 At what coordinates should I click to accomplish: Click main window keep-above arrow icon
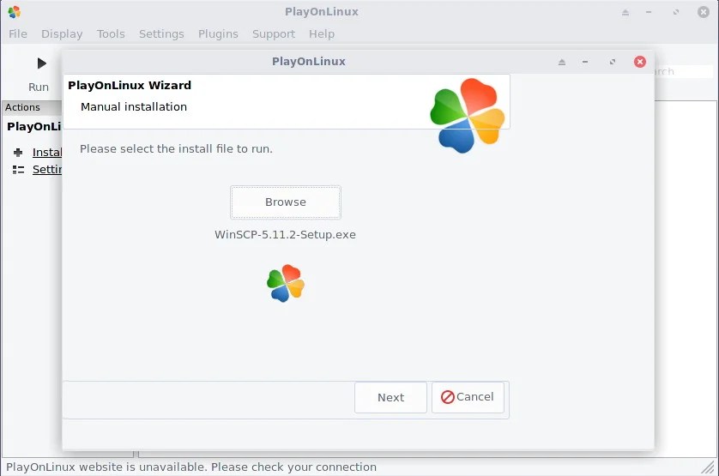coord(625,12)
